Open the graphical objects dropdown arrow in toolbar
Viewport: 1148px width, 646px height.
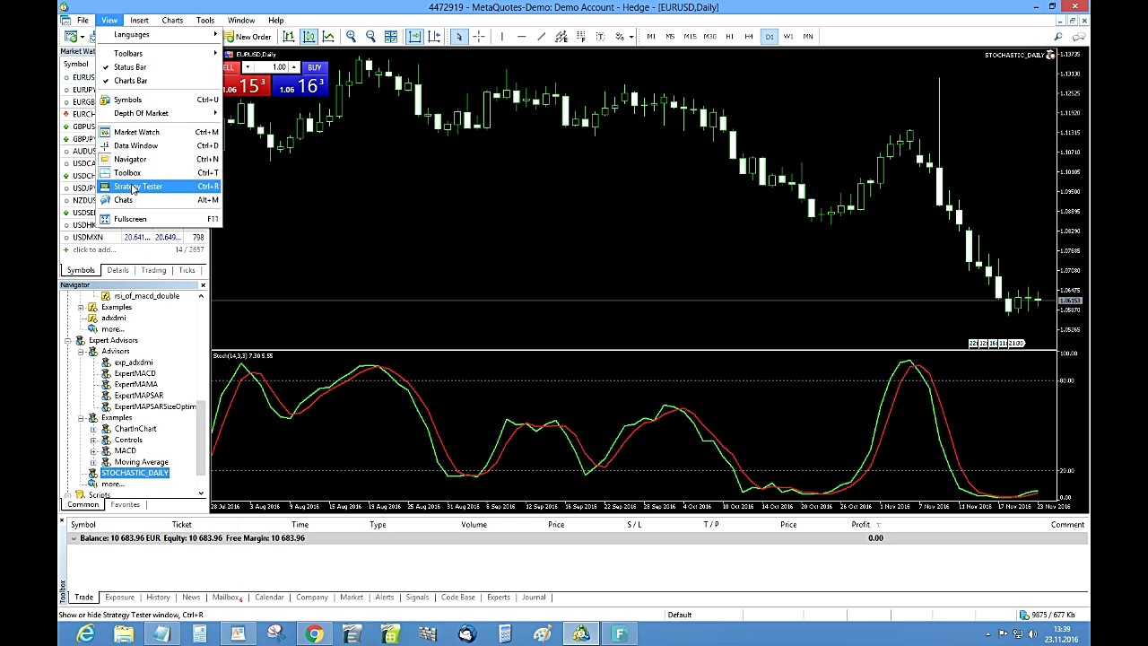(631, 37)
